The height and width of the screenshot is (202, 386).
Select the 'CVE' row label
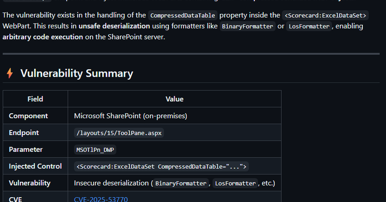point(15,199)
